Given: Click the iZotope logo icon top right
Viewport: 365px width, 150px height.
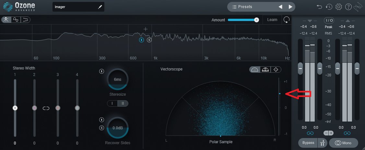Looking at the screenshot, I should [357, 7].
